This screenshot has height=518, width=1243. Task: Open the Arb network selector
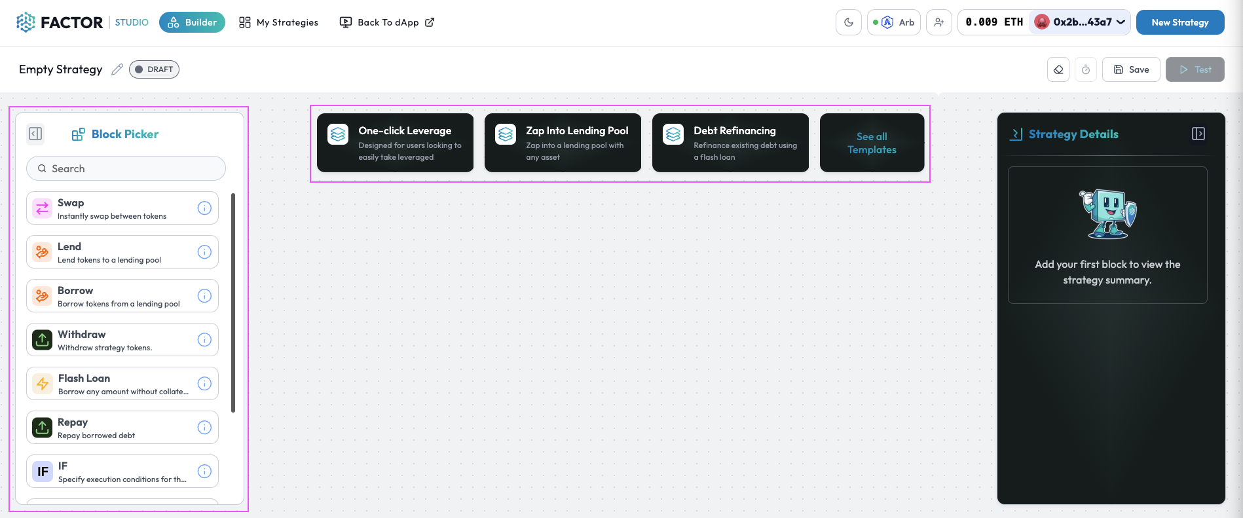(x=894, y=22)
